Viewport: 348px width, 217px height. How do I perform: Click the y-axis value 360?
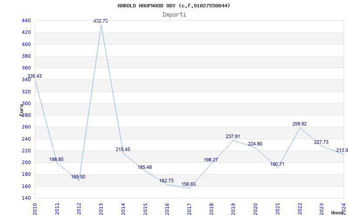tap(26, 68)
